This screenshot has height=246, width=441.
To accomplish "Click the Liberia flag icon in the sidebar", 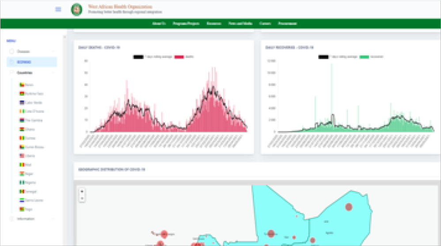I will point(22,156).
